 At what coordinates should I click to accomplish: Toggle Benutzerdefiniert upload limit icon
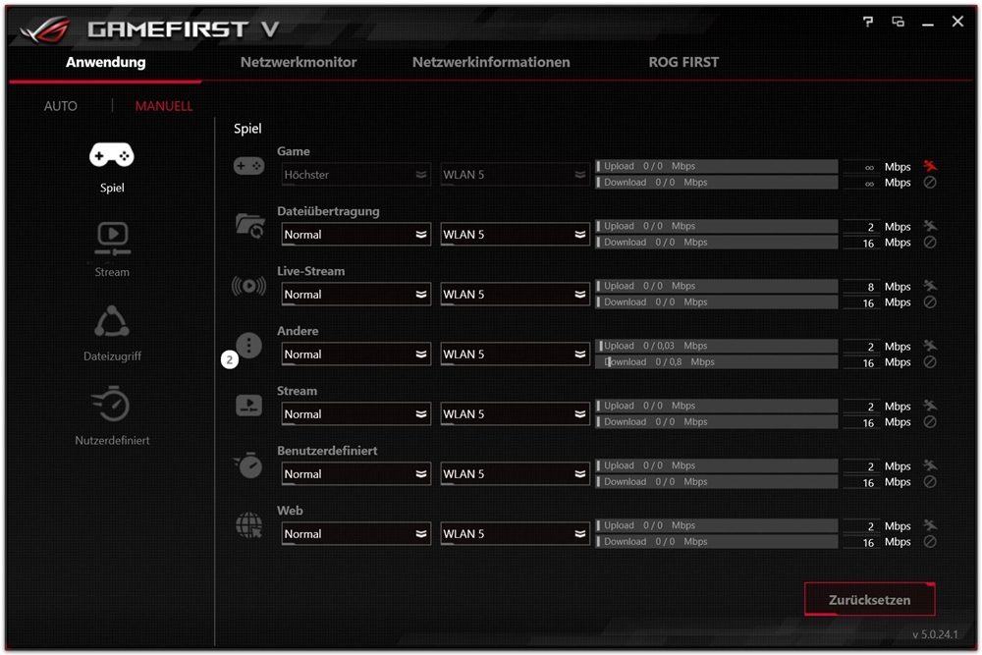[930, 465]
